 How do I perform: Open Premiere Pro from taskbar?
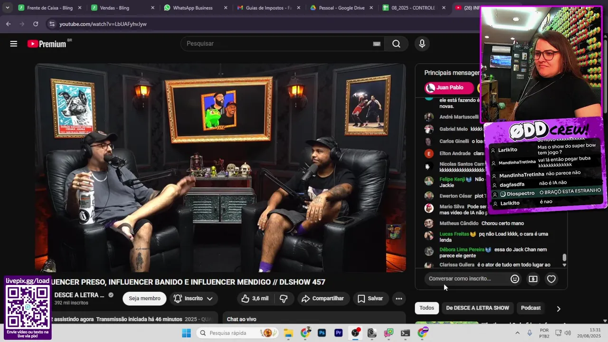[339, 333]
